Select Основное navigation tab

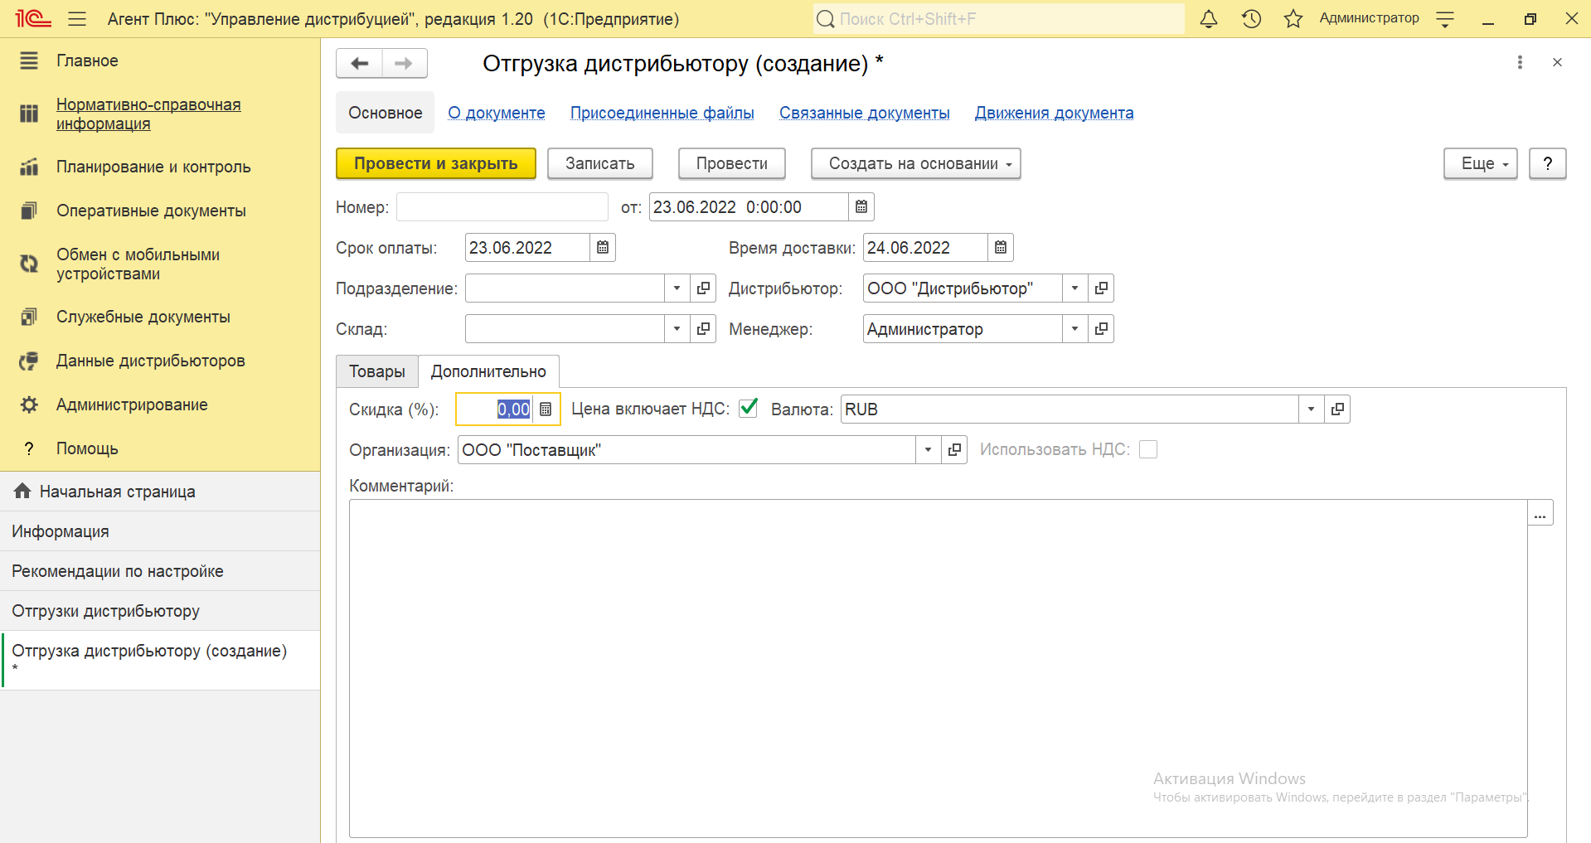click(385, 113)
